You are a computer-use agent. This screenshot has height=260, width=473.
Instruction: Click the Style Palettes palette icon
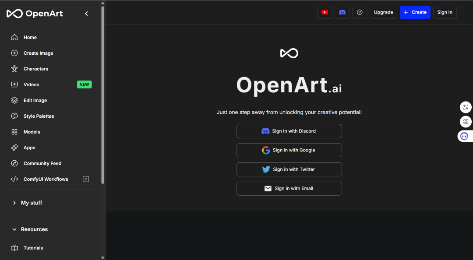(14, 116)
